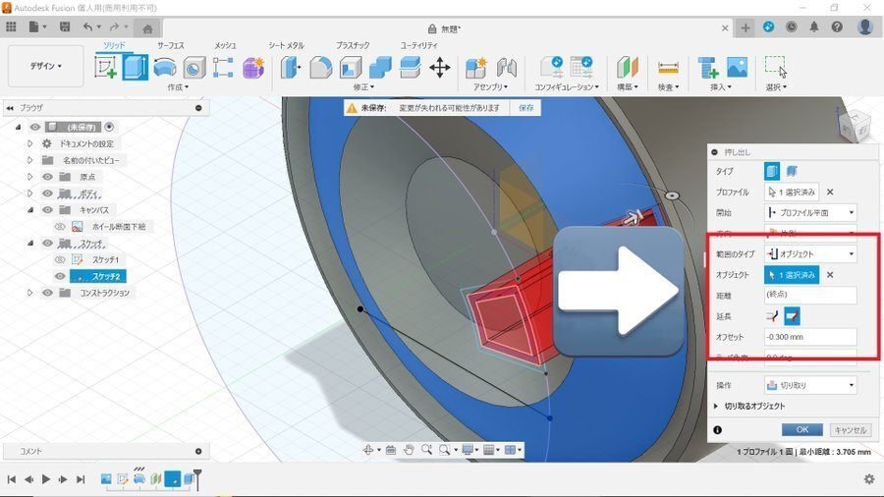Open the Measure tool
The width and height of the screenshot is (884, 497).
coord(668,68)
